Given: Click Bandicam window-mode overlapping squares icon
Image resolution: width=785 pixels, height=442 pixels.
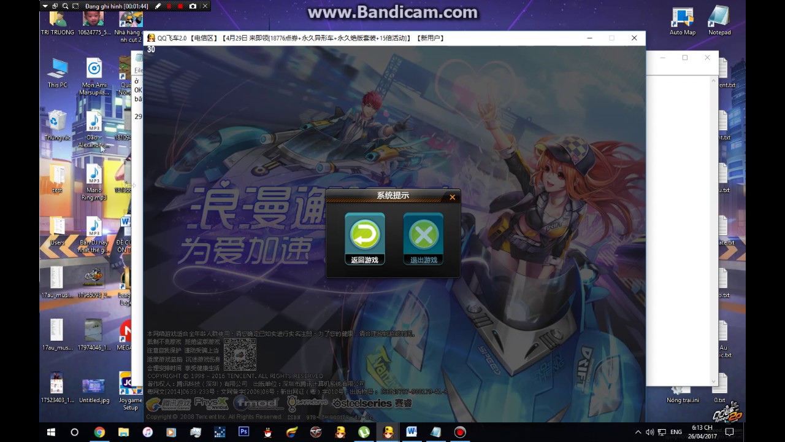Looking at the screenshot, I should [55, 6].
